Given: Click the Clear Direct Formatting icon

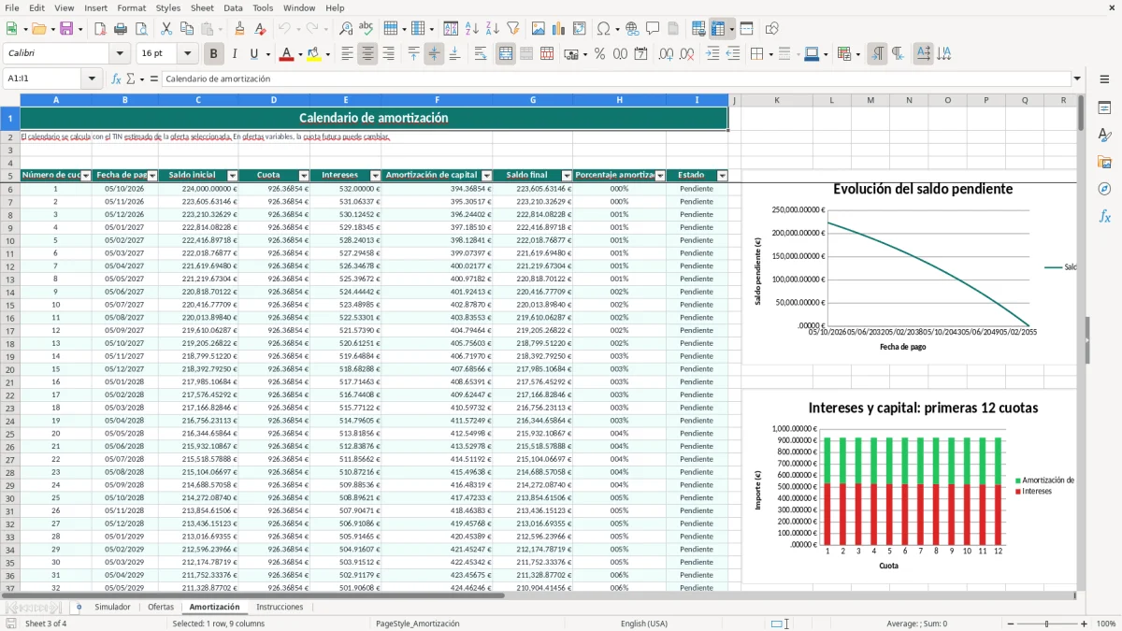Looking at the screenshot, I should 259,29.
